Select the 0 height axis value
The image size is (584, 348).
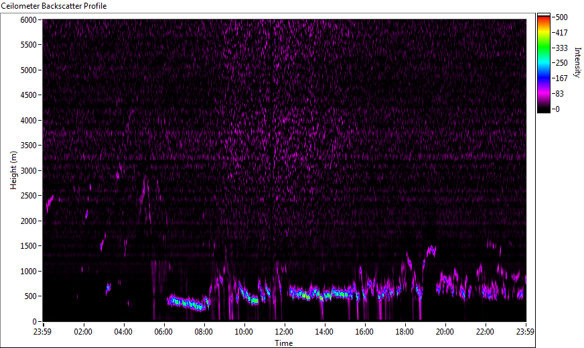click(x=35, y=322)
